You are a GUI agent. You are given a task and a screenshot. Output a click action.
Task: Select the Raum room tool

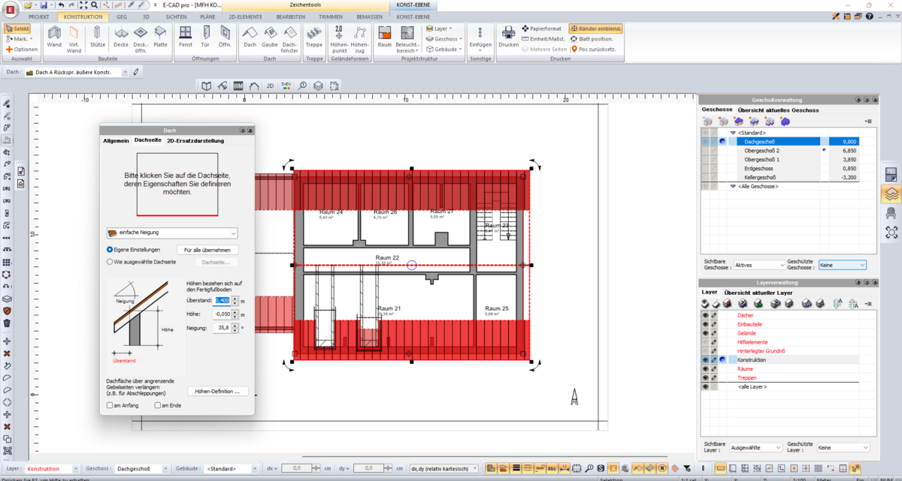(x=385, y=38)
